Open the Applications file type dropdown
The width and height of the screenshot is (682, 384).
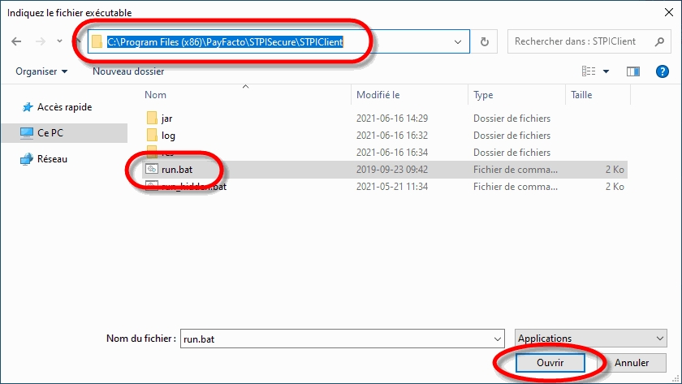590,339
